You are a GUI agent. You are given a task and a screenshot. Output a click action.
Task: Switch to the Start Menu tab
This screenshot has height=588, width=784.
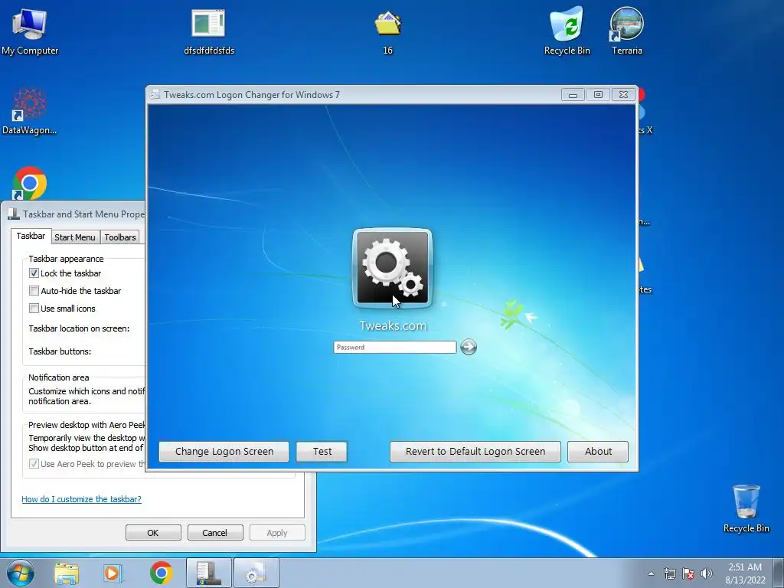coord(74,237)
